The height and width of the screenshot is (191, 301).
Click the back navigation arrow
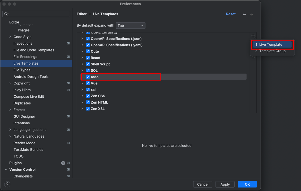(x=244, y=14)
